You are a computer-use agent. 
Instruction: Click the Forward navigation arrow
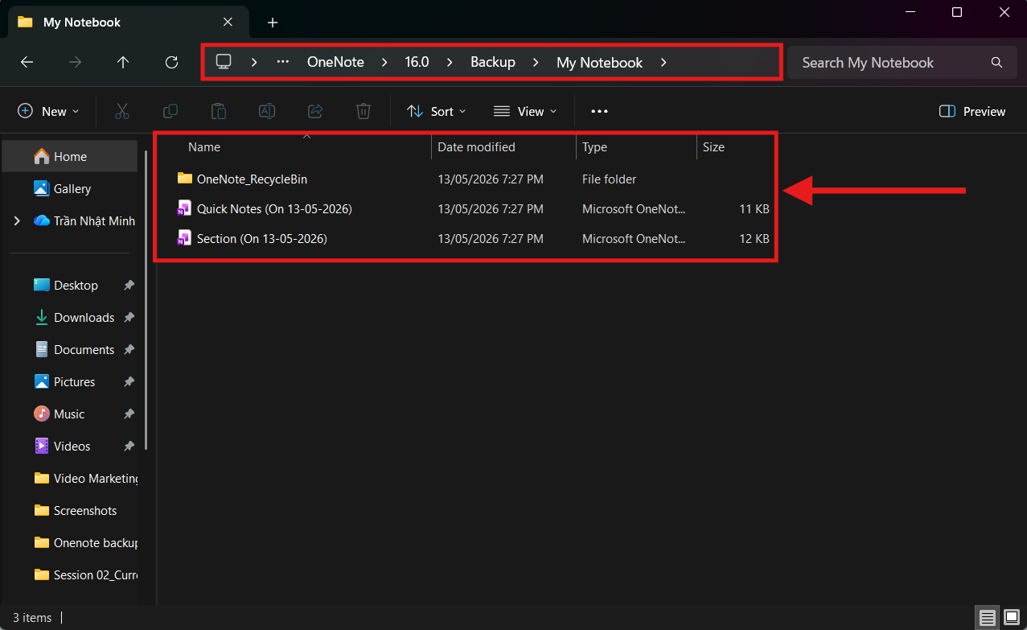click(75, 63)
